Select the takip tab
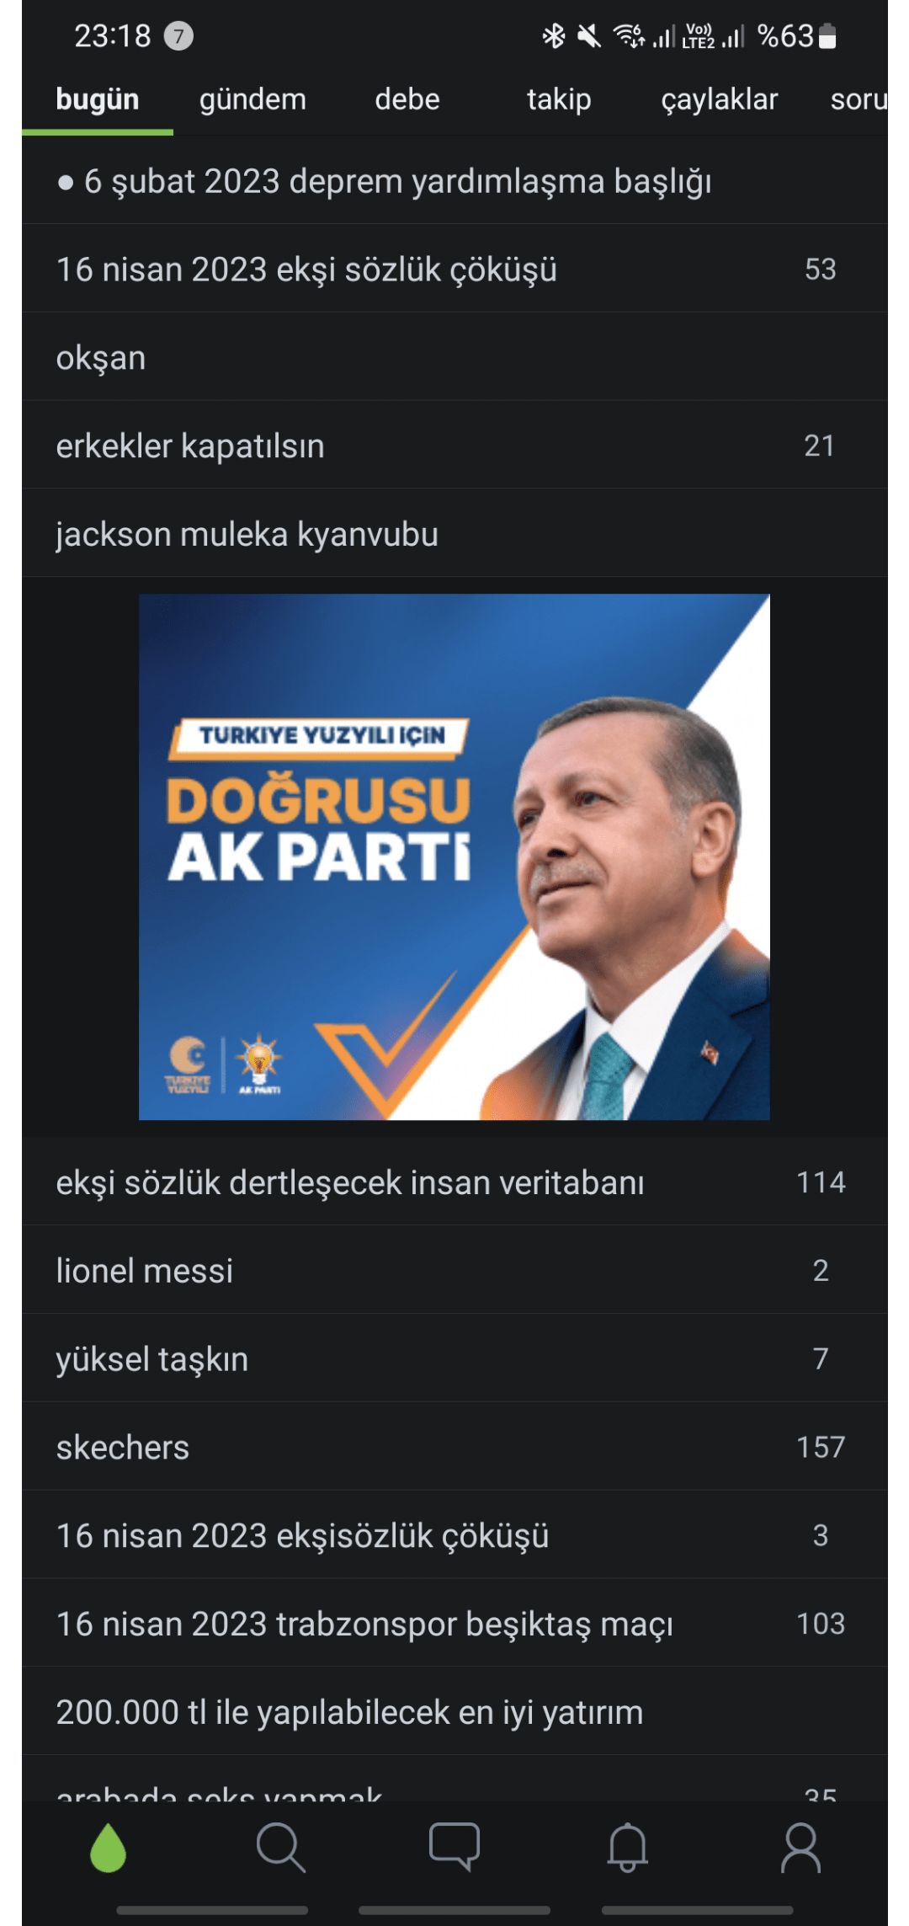This screenshot has width=909, height=1926. (559, 99)
